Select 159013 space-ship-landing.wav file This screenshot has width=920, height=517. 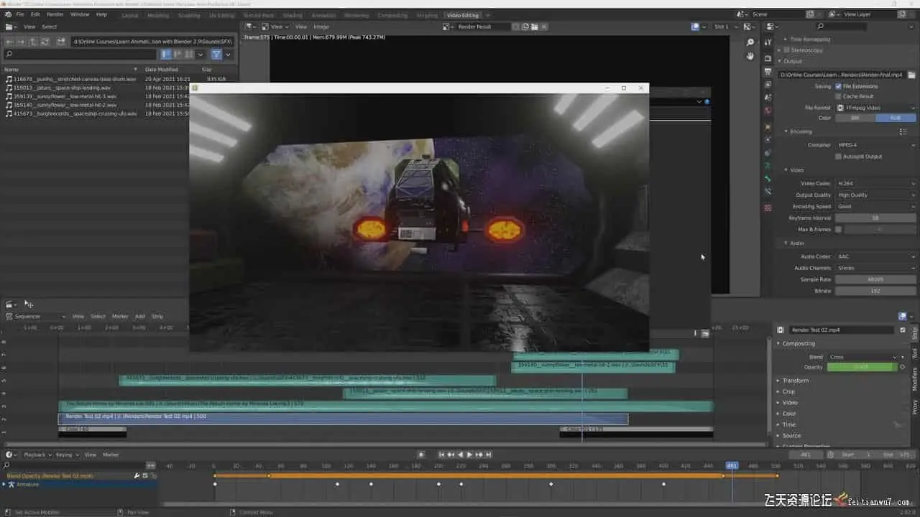pyautogui.click(x=58, y=88)
